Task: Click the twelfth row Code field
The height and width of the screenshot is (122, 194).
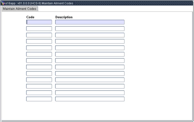Action: tap(39, 93)
